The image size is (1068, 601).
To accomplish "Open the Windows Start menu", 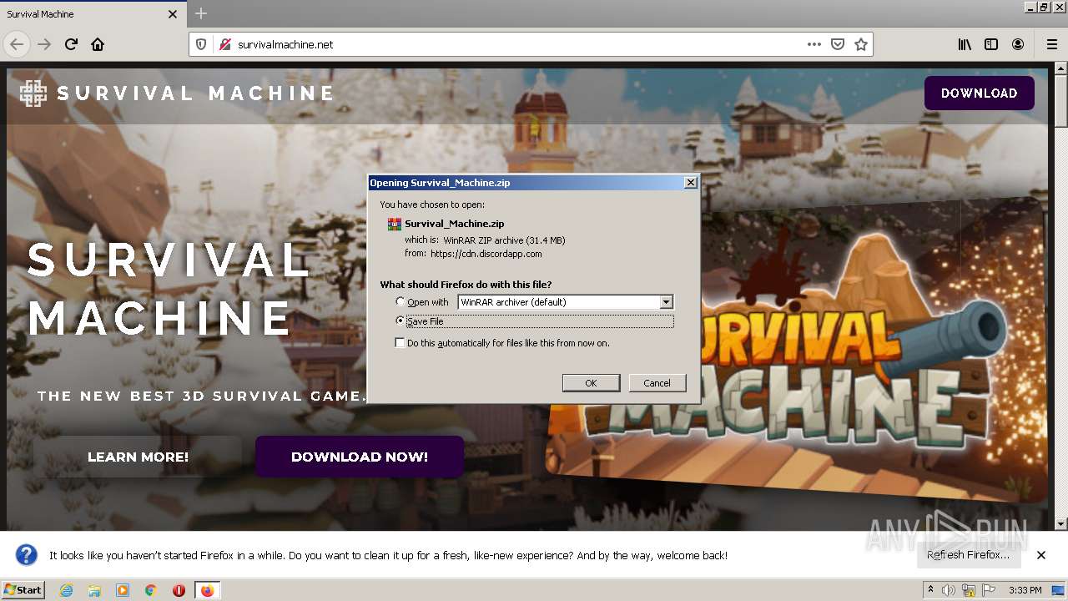I will pos(23,590).
